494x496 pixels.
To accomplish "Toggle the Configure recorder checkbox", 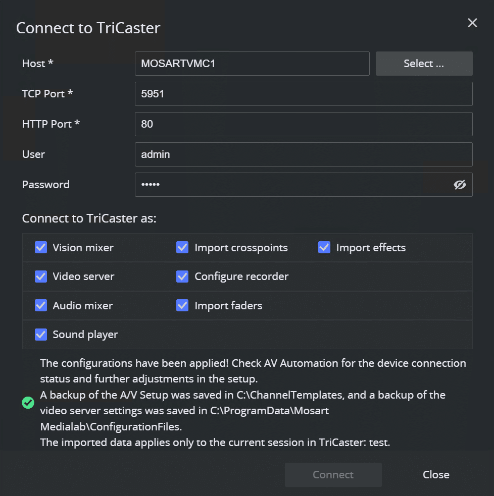I will pyautogui.click(x=182, y=277).
